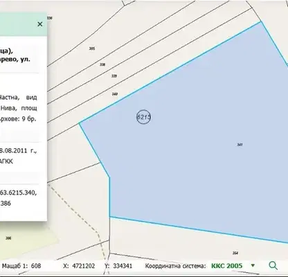This screenshot has height=277, width=288.
Task: Click the date text 8.08.2011
Action: click(x=14, y=151)
